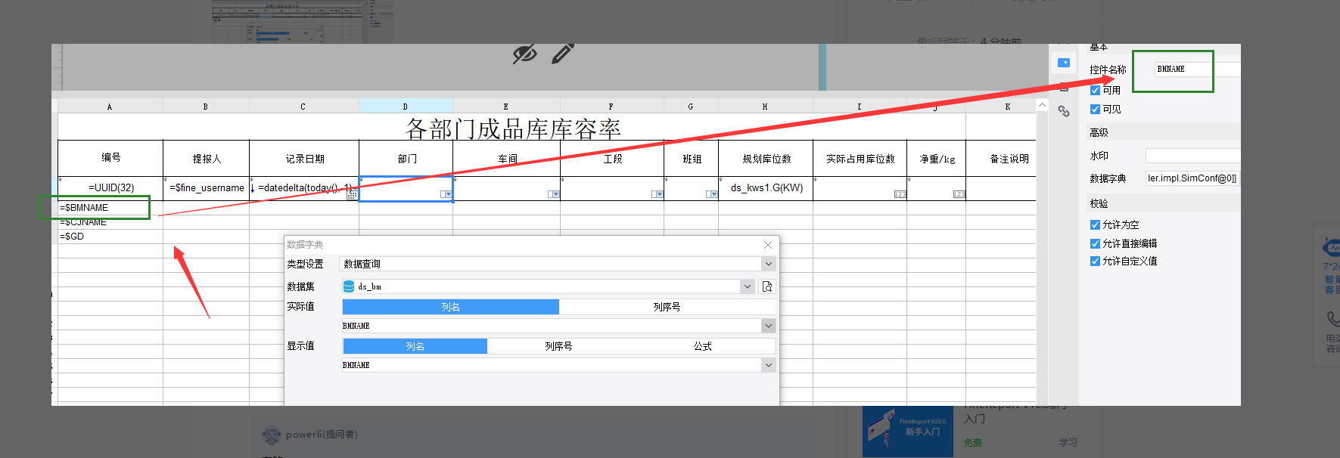
Task: Click the ds_bm database icon
Action: (x=349, y=286)
